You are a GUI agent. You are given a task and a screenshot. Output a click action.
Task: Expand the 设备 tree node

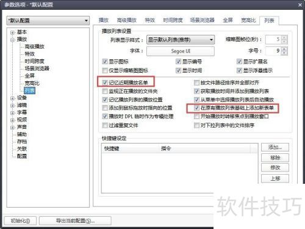(12, 98)
